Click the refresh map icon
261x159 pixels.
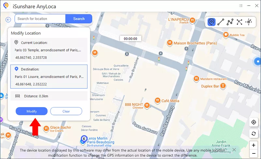[x=253, y=134]
